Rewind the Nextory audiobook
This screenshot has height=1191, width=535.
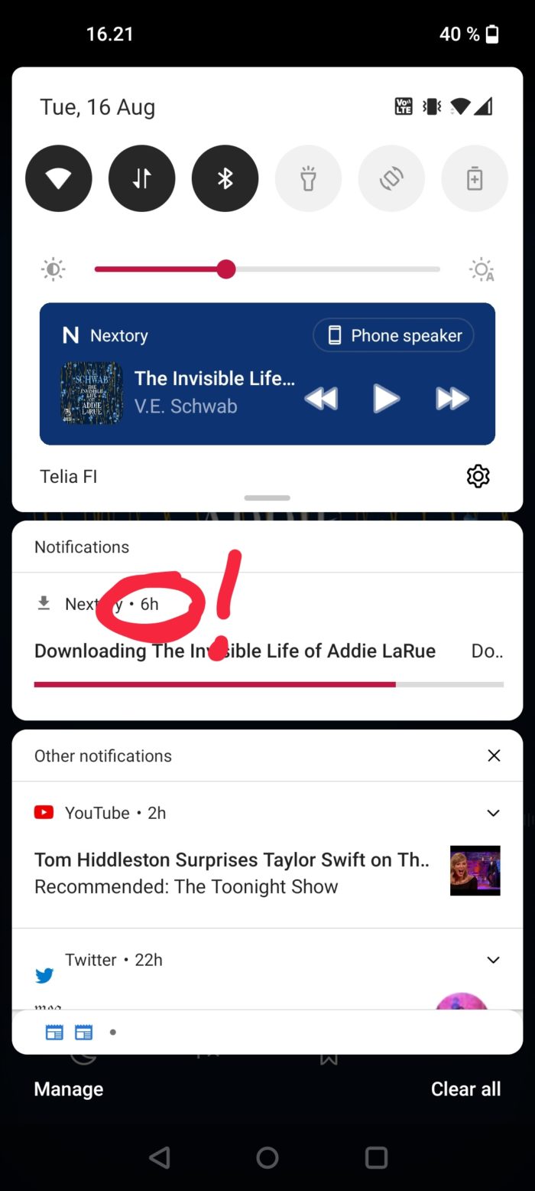[321, 398]
